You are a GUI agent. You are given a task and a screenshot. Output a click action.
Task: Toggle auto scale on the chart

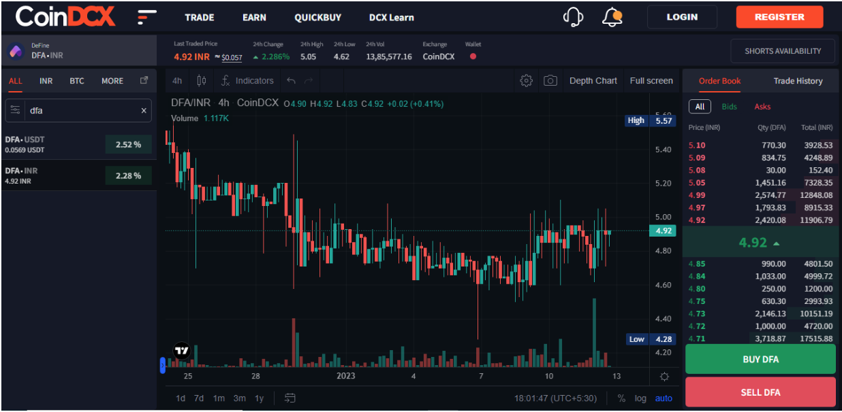pyautogui.click(x=664, y=398)
